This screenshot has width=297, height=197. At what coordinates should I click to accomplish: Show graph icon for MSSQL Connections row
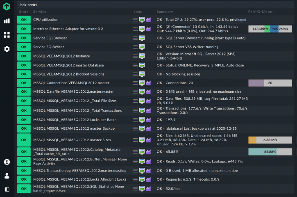[149, 83]
